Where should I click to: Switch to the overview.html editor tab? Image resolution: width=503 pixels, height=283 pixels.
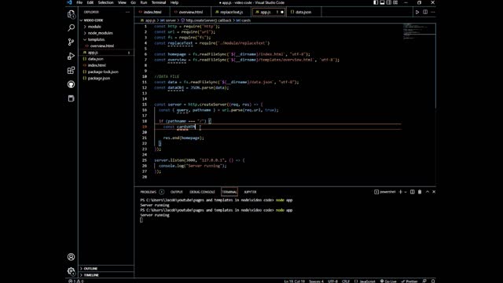[190, 13]
